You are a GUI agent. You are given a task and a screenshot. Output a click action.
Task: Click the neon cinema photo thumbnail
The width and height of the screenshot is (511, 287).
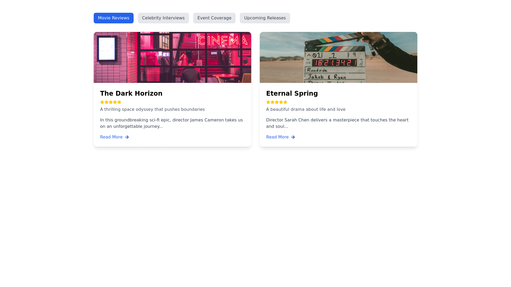click(172, 57)
